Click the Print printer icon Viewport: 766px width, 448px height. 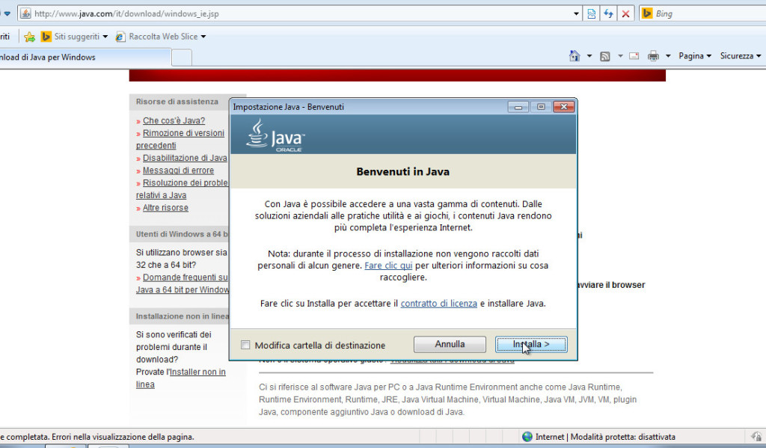(653, 56)
